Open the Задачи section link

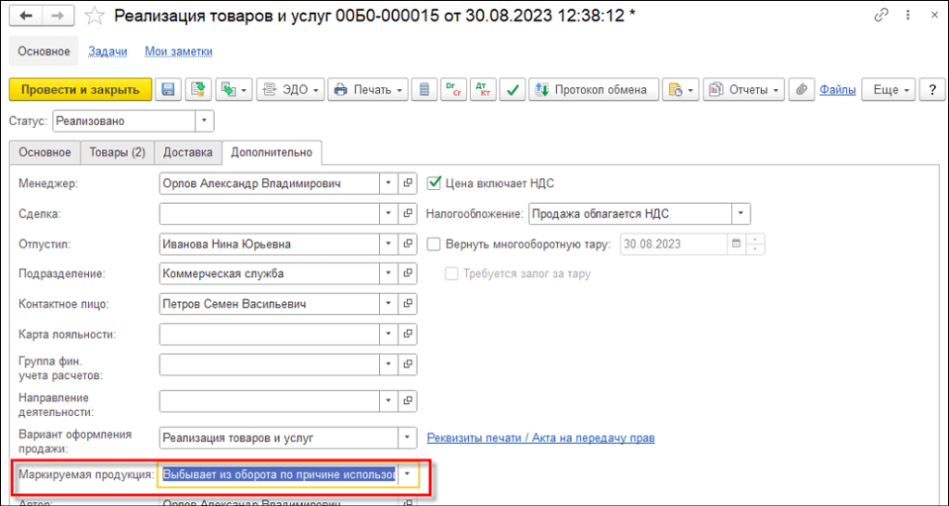click(108, 52)
